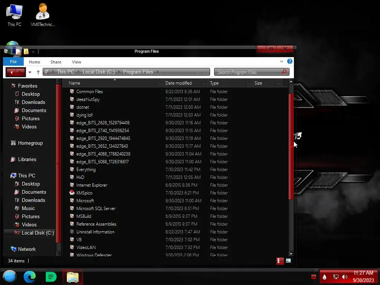Screen dimensions: 380x285
Task: Go up one folder level
Action: click(x=38, y=72)
